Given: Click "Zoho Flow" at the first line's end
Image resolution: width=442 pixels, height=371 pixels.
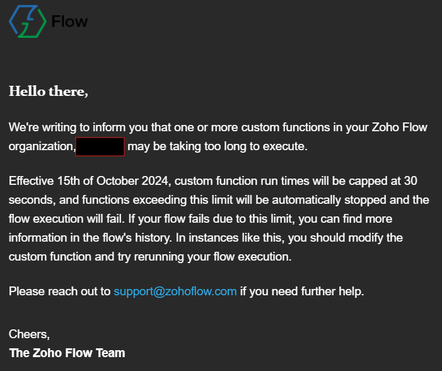Looking at the screenshot, I should (399, 127).
